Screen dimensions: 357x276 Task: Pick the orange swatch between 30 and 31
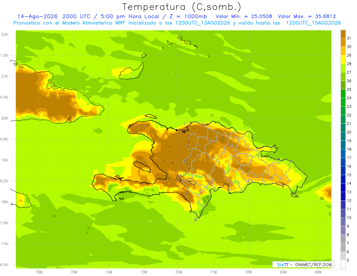pyautogui.click(x=343, y=43)
